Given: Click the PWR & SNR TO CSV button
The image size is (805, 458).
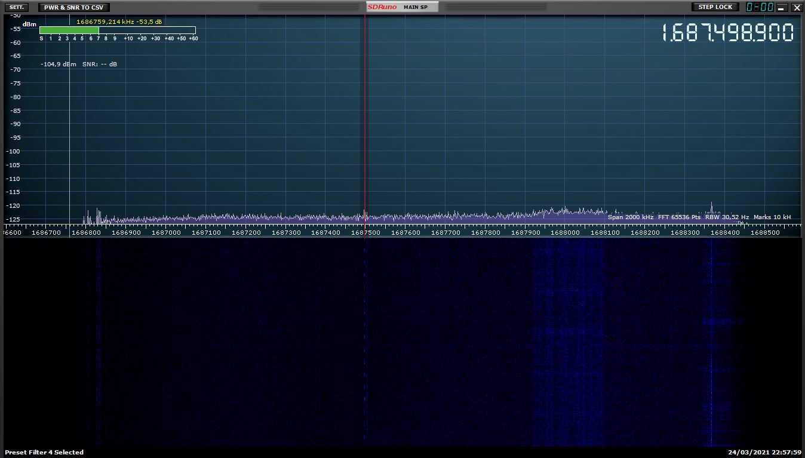Looking at the screenshot, I should [74, 7].
